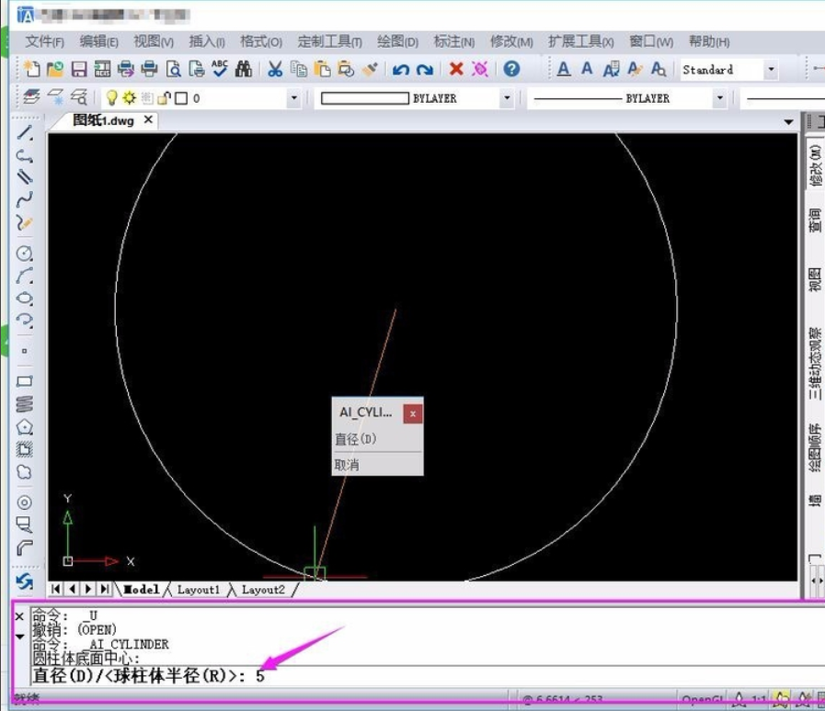Click the underlined A text tool icon
Viewport: 825px width, 711px height.
tap(564, 69)
